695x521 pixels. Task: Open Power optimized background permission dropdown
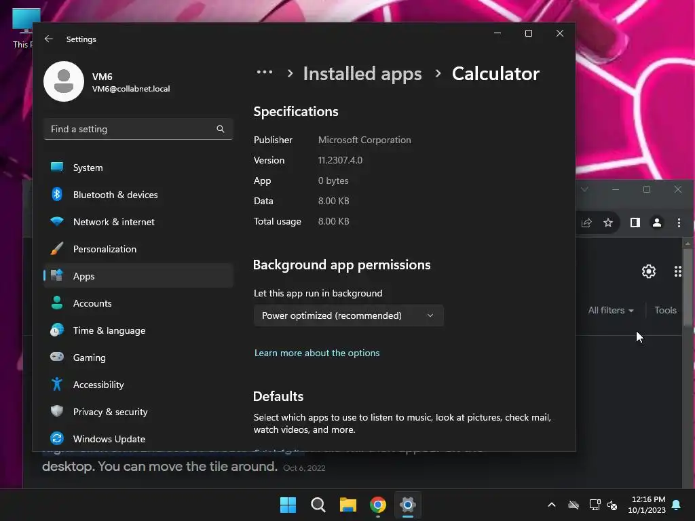(348, 315)
